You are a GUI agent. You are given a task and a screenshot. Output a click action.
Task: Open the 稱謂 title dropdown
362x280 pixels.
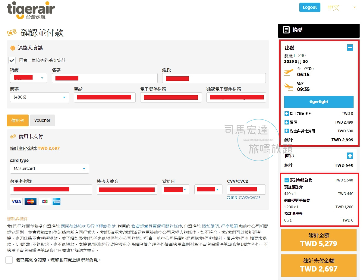[29, 78]
